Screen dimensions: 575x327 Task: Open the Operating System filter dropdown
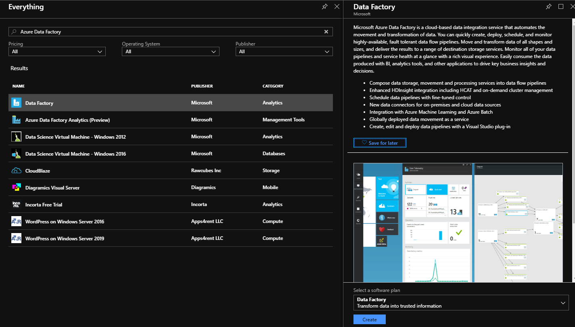coord(171,52)
